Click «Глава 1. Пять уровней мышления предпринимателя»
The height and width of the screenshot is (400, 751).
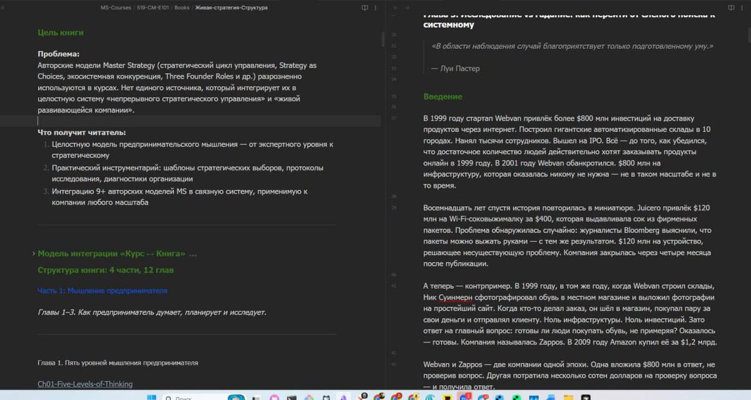tap(118, 362)
